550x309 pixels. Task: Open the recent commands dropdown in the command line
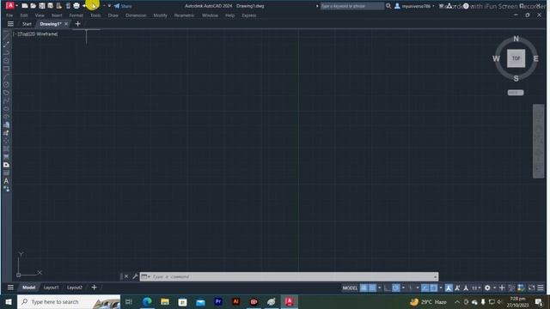145,276
